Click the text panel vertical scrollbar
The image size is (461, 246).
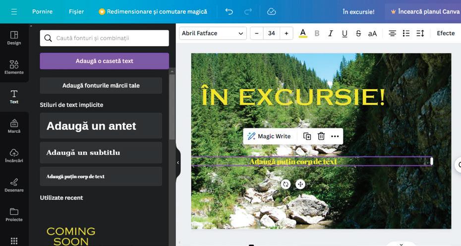172,106
